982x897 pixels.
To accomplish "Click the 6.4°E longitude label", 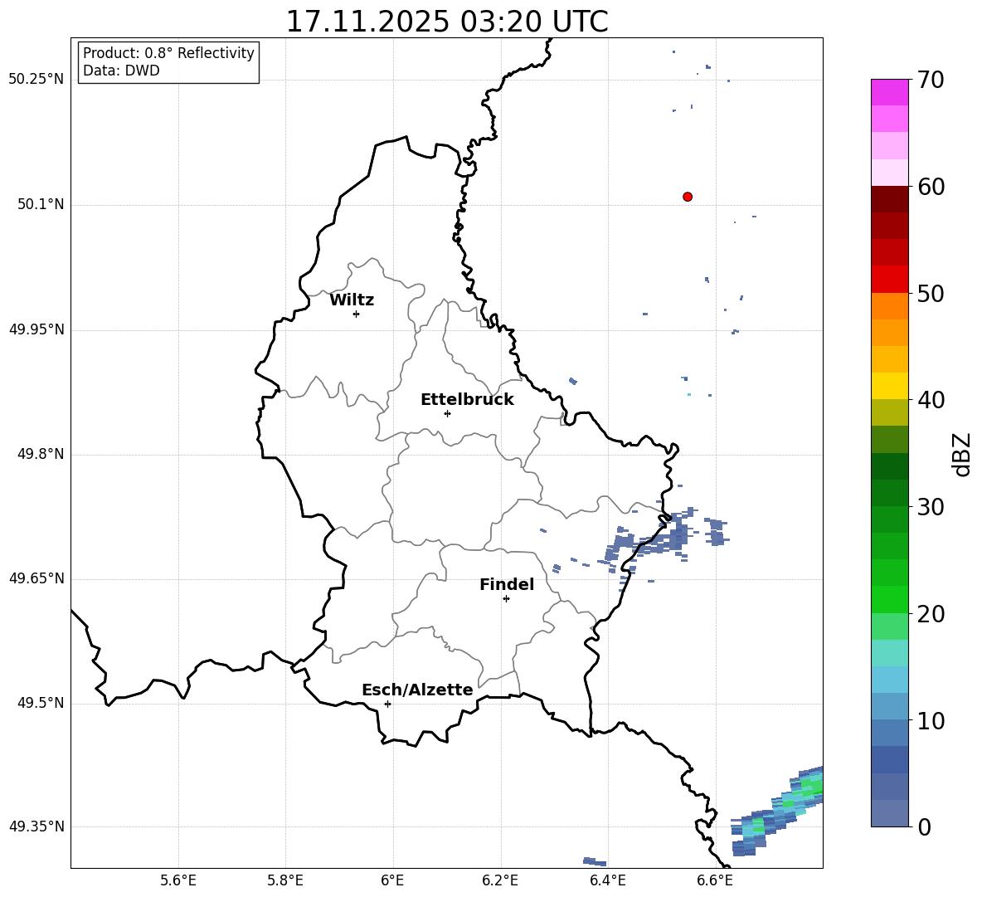I will point(607,880).
